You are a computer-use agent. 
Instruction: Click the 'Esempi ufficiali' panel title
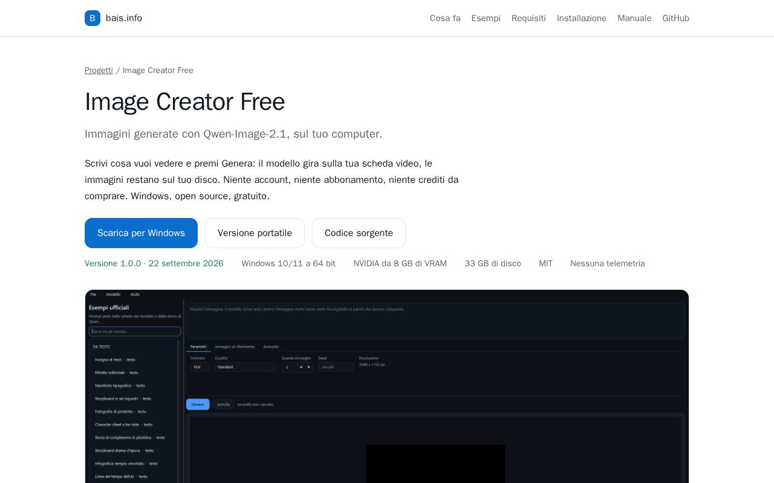pyautogui.click(x=109, y=307)
